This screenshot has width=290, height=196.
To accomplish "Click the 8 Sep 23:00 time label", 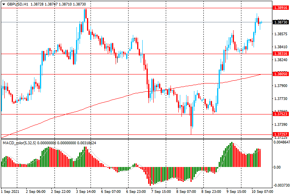I will tap(211, 191).
